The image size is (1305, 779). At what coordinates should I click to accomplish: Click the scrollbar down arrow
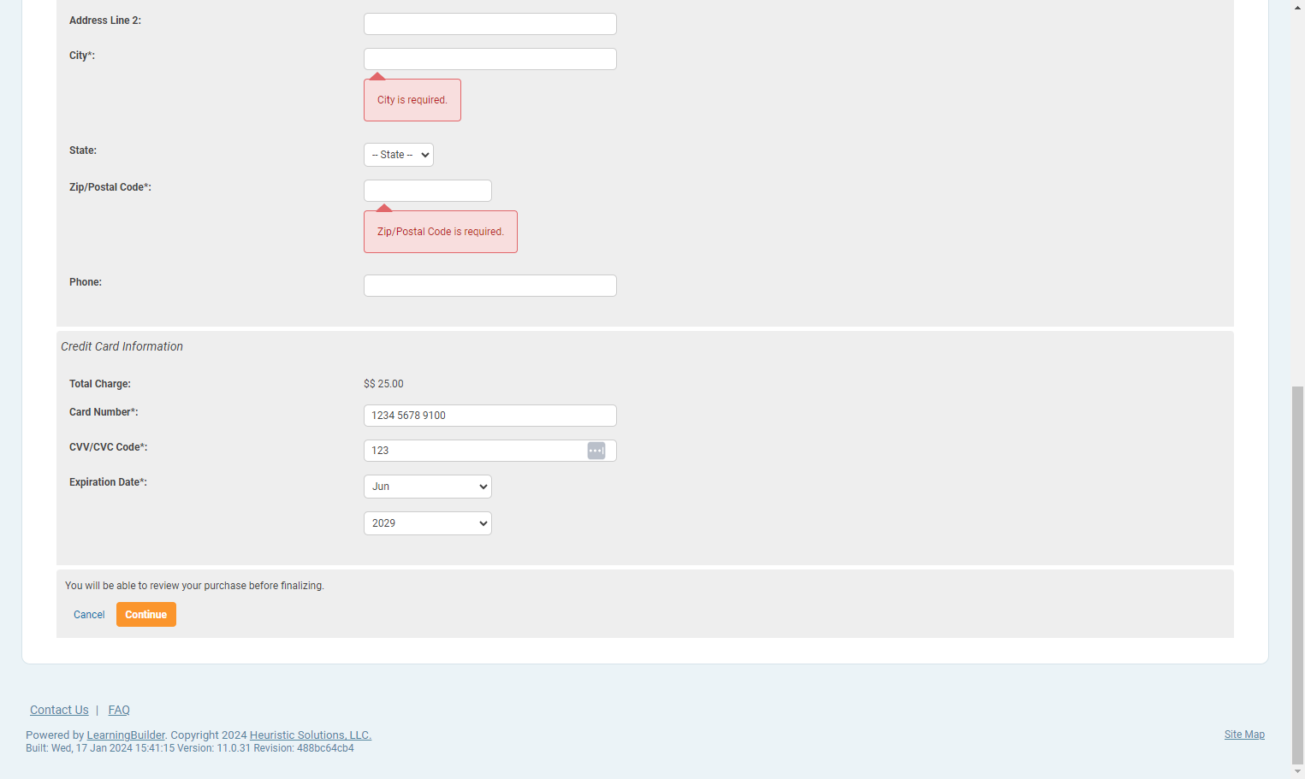(x=1298, y=771)
